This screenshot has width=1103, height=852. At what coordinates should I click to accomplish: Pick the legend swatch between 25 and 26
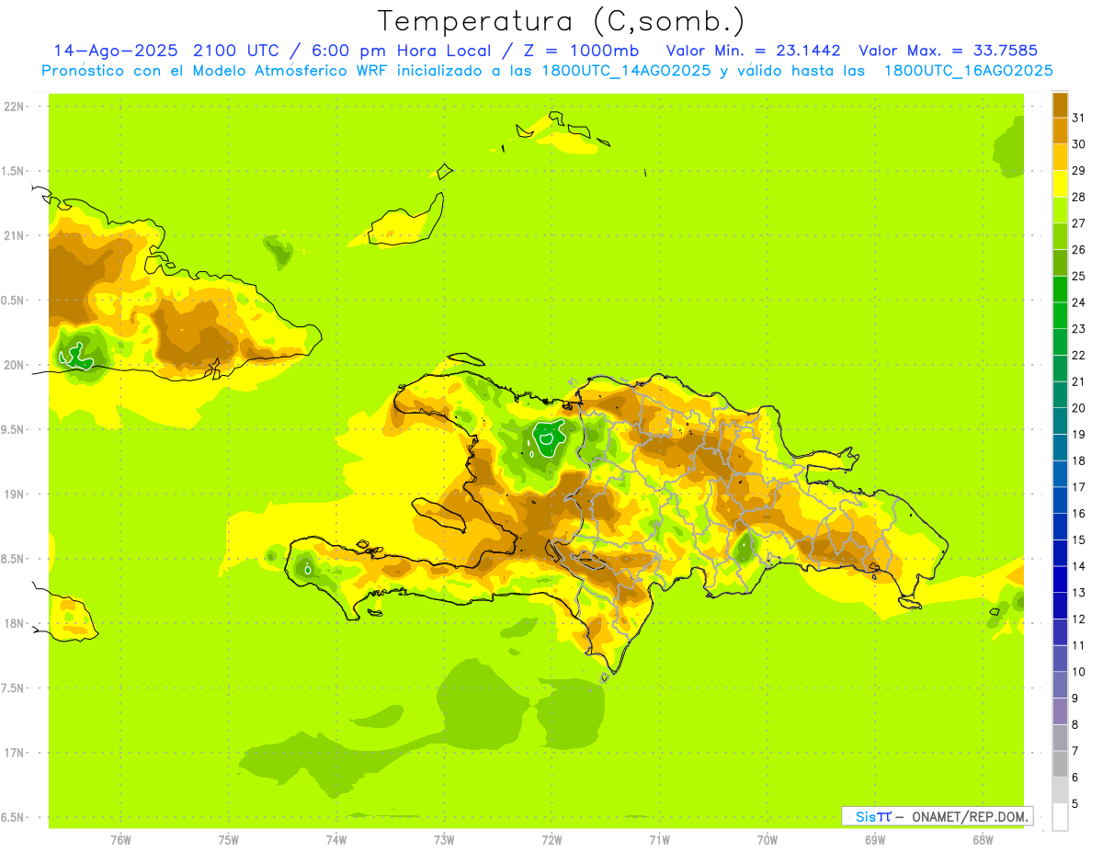[1060, 263]
